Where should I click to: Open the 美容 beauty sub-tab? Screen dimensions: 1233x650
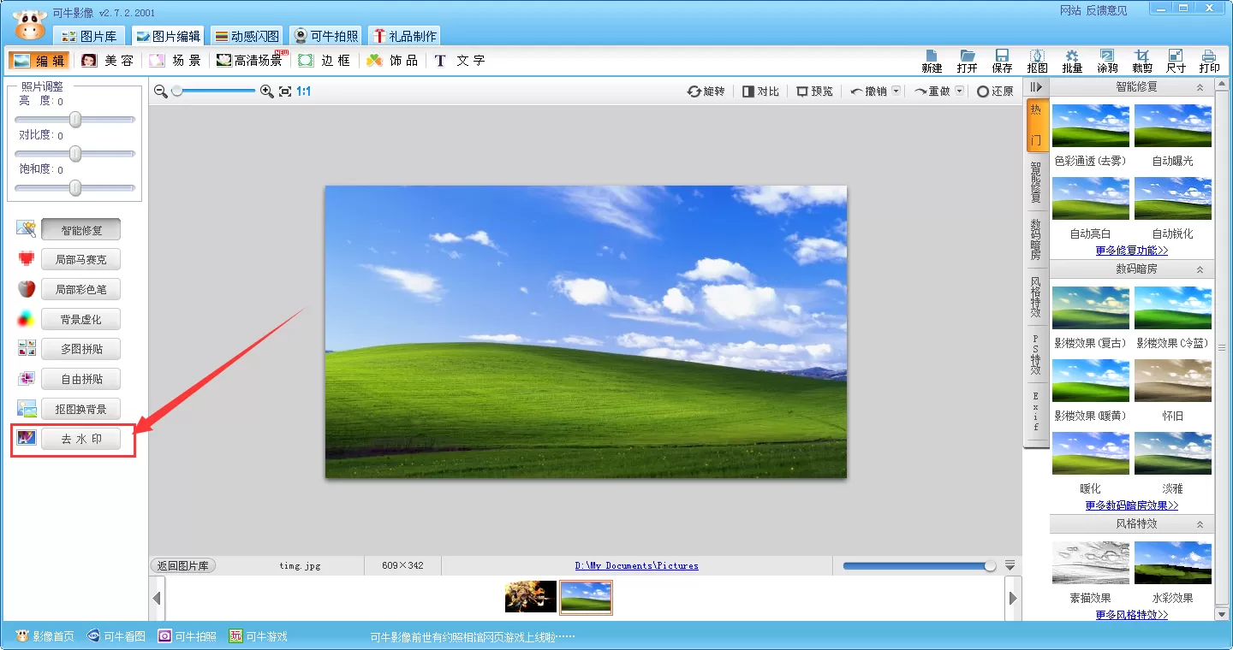point(107,60)
